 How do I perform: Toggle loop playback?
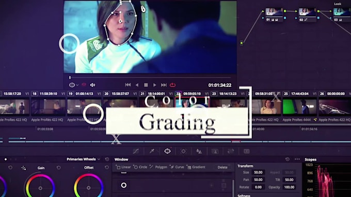[x=172, y=85]
